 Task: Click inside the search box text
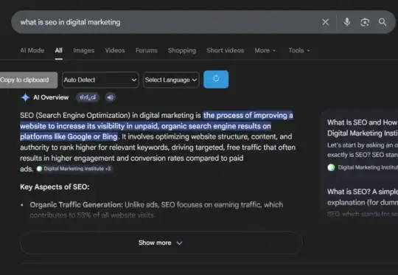(70, 22)
